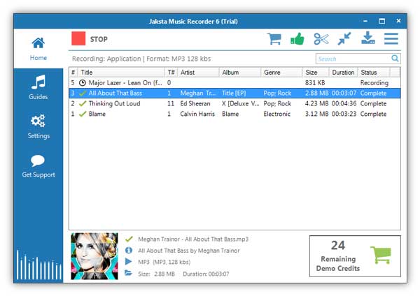420x296 pixels.
Task: Click the clock icon on Major Lazer row
Action: point(83,83)
